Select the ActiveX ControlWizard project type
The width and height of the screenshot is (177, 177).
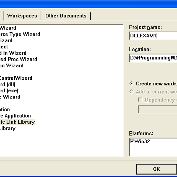click(16, 78)
